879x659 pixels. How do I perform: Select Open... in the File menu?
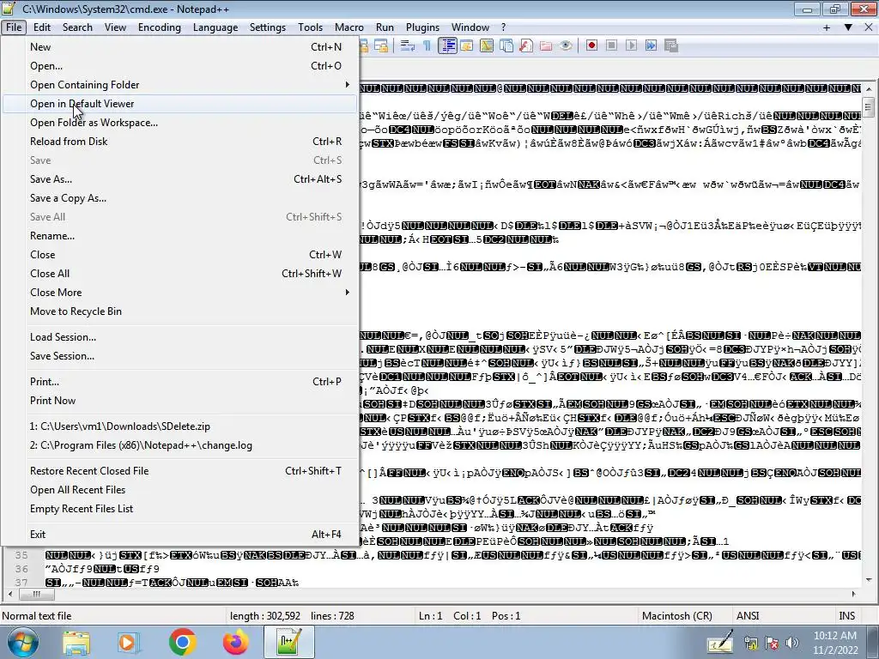point(179,65)
